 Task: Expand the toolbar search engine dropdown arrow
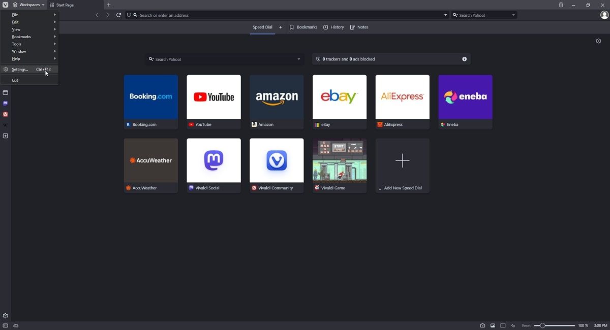513,15
